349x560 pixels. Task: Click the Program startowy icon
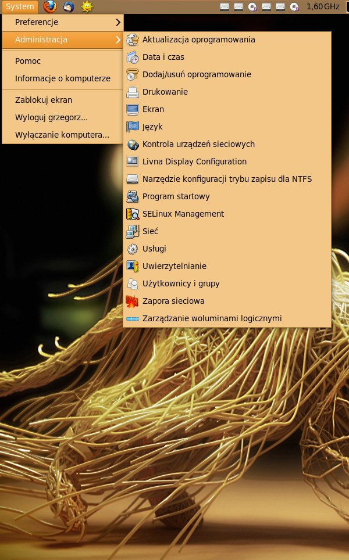132,196
